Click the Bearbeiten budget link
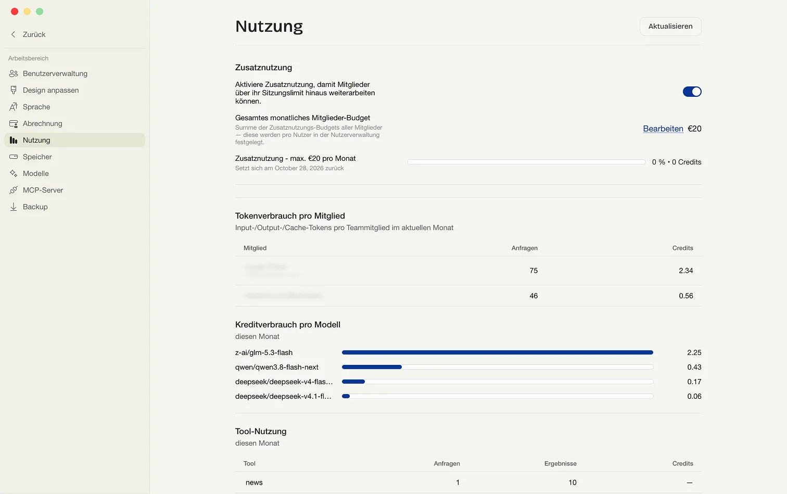Screen dimensions: 787x494 (663, 129)
